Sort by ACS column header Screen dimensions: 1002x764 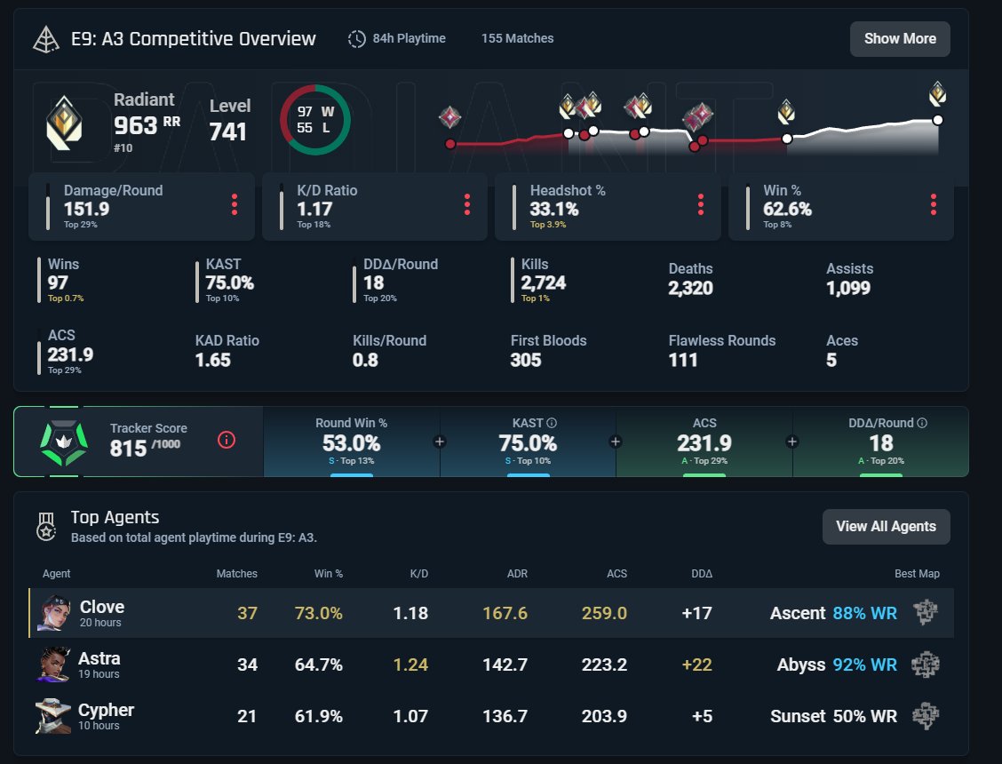pos(616,574)
